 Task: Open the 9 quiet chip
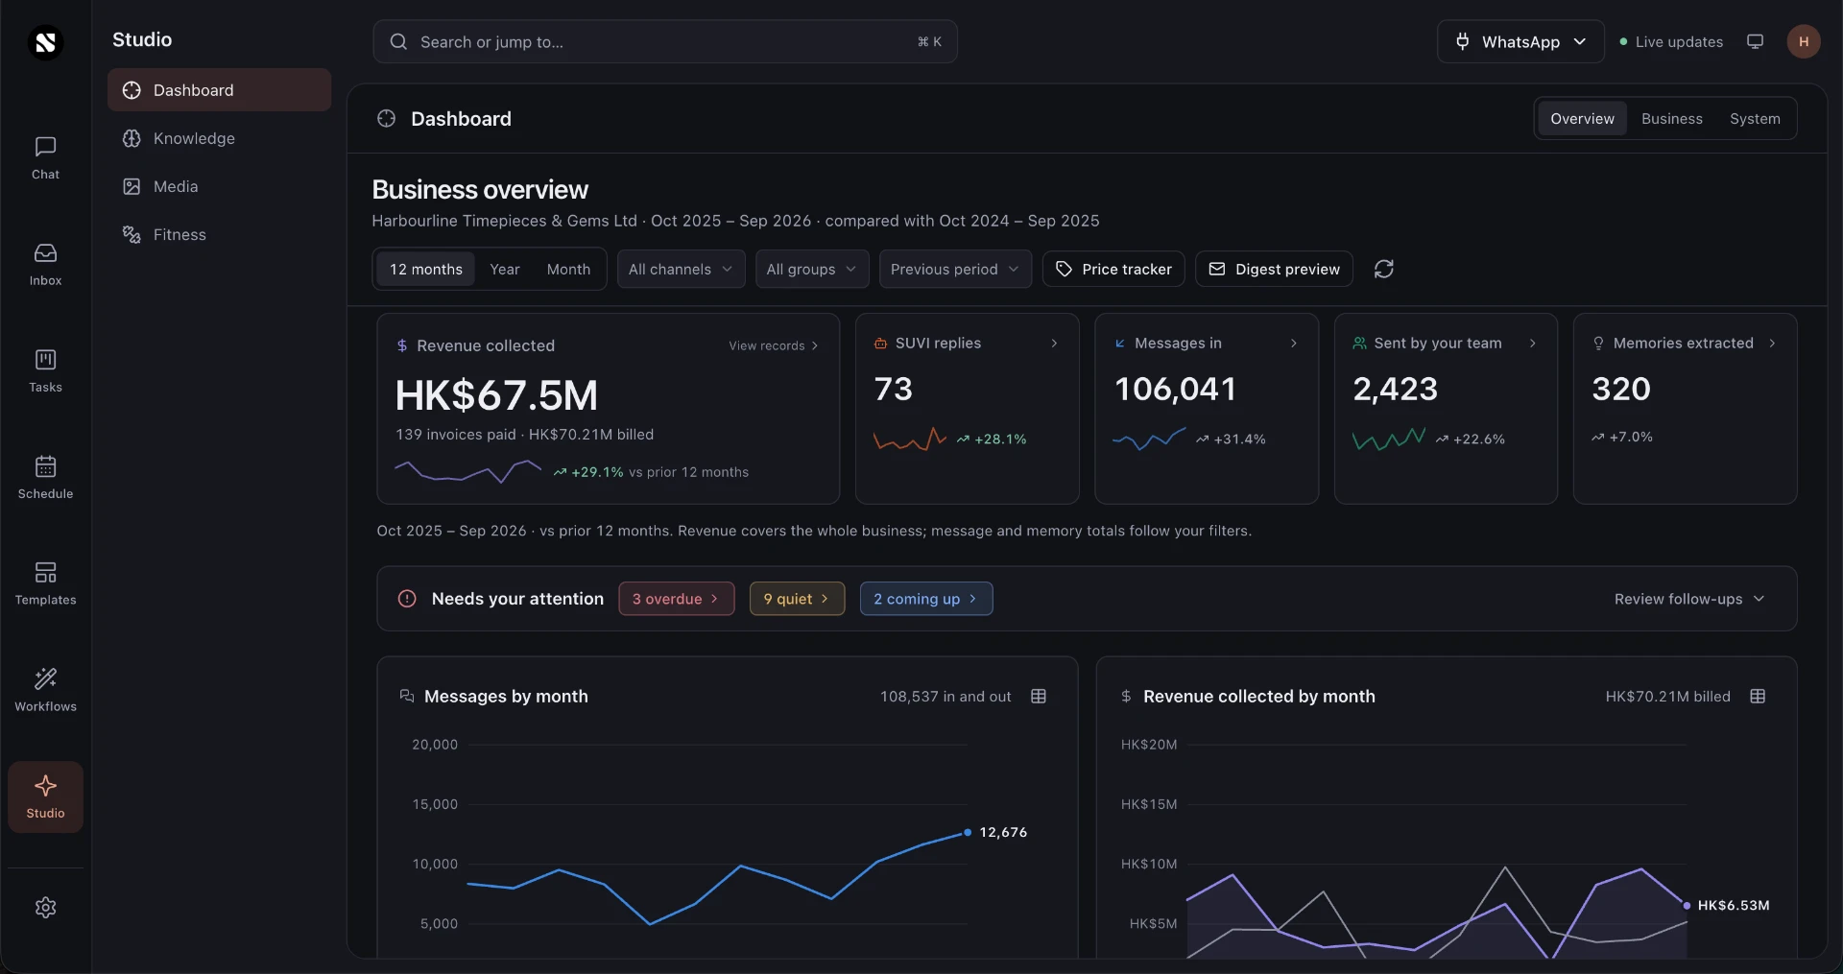pyautogui.click(x=797, y=599)
